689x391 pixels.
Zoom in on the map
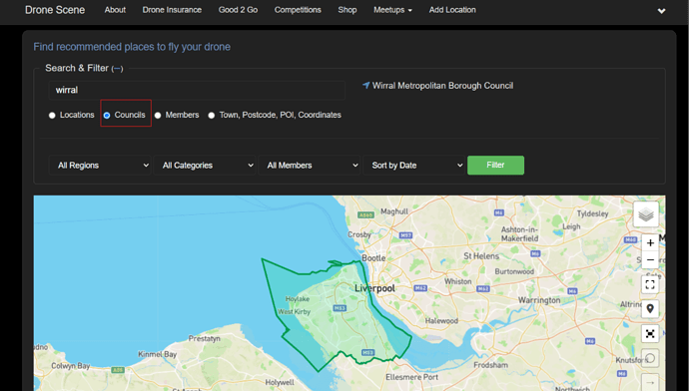(650, 242)
